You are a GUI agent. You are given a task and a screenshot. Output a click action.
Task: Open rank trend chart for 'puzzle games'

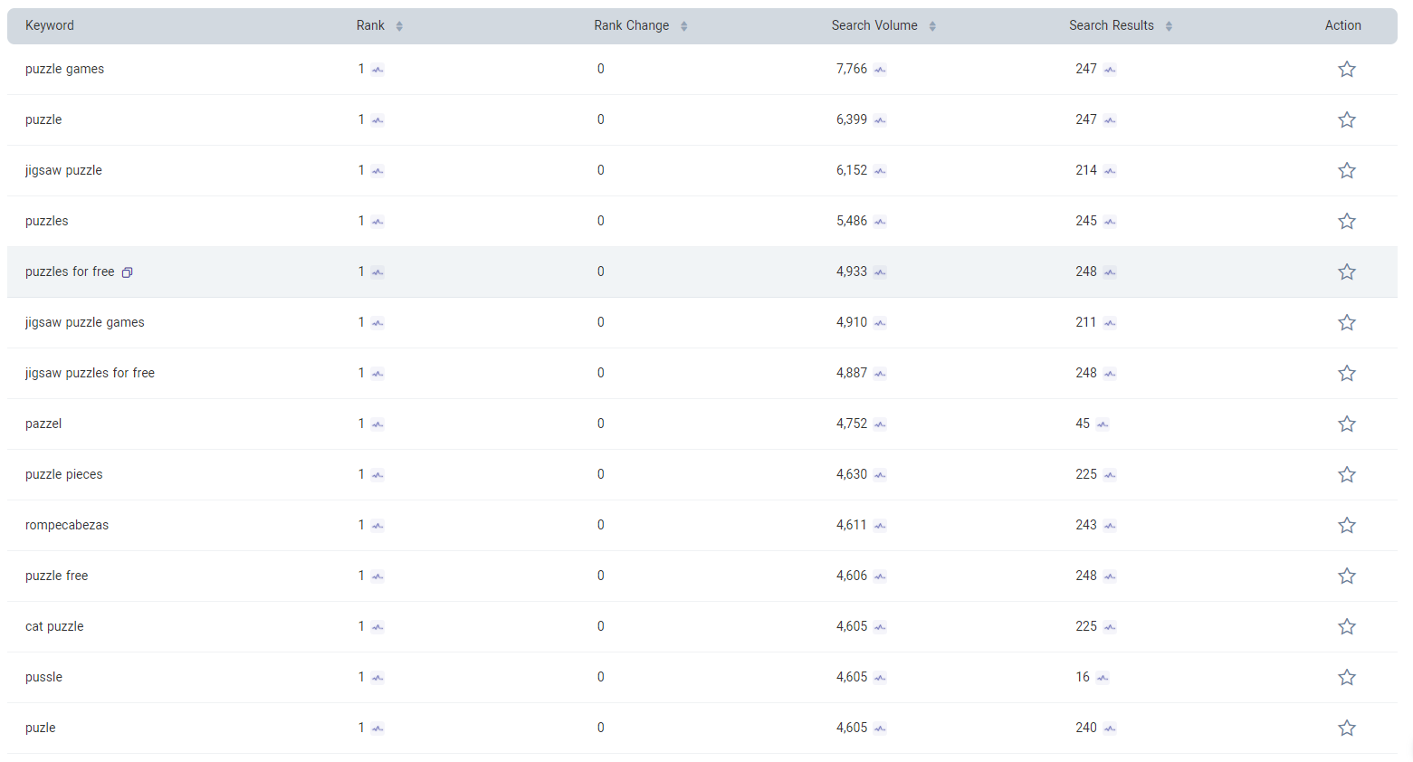[x=377, y=70]
